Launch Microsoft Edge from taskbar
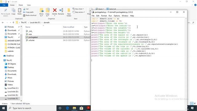This screenshot has height=111, width=197. tap(67, 108)
